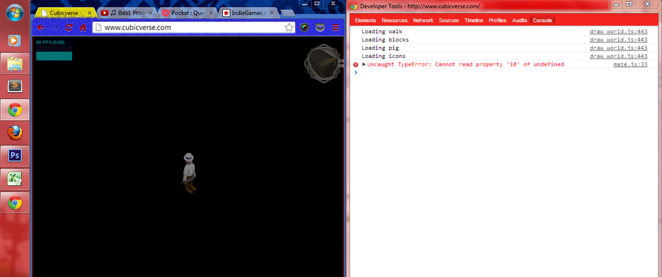Click the teal FPS meter bar

(54, 56)
